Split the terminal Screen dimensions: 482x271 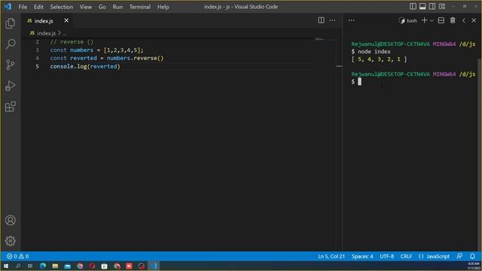coord(441,20)
